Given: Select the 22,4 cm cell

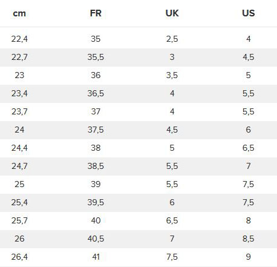Looking at the screenshot, I should tap(19, 39).
